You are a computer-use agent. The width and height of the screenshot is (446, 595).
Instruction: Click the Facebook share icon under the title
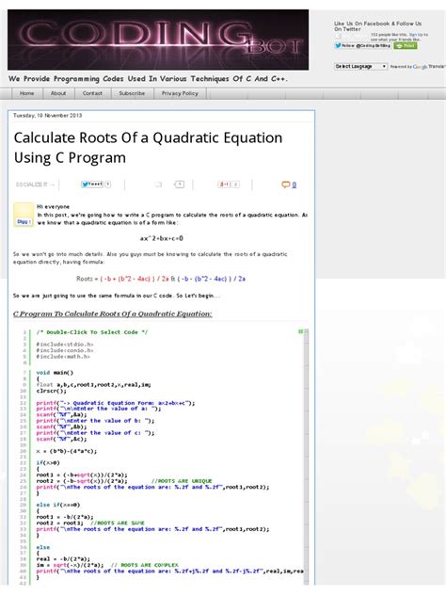pyautogui.click(x=158, y=185)
